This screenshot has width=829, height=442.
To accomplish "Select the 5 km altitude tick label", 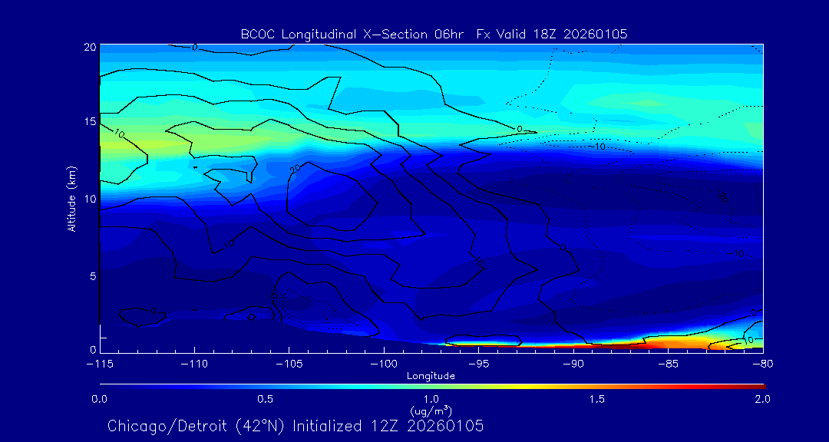I will (x=91, y=275).
